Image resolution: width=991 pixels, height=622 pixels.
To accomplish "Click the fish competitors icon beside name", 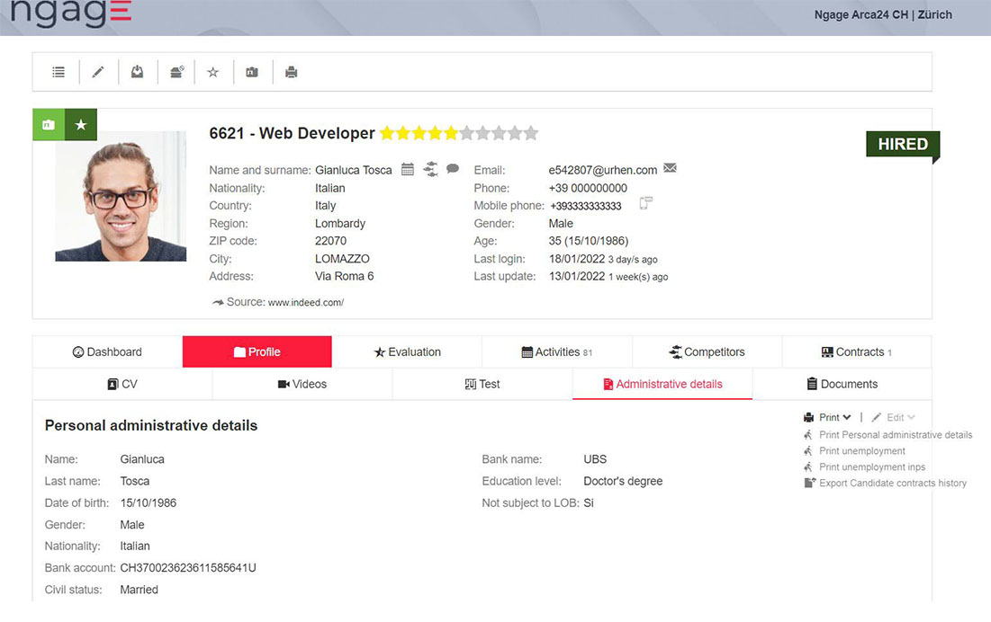I will 429,169.
